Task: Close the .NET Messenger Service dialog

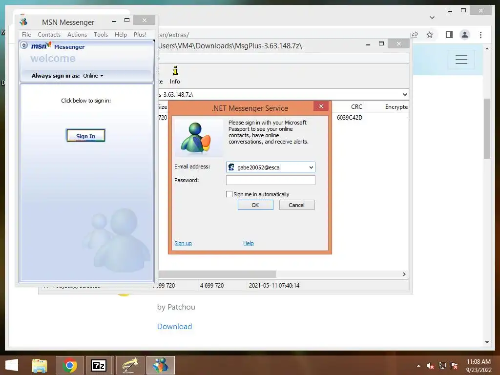Action: 321,106
